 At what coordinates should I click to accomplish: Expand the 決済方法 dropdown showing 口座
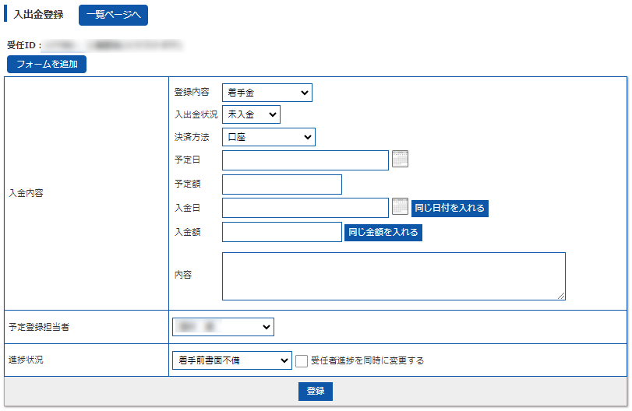268,138
